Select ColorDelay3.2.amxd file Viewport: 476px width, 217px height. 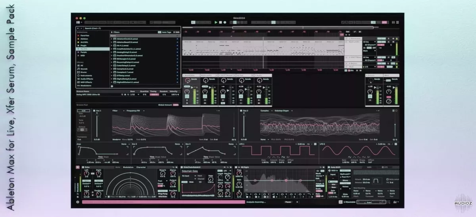point(127,65)
